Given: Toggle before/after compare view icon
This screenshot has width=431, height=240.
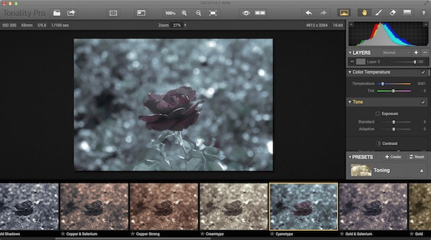Looking at the screenshot, I should [260, 13].
